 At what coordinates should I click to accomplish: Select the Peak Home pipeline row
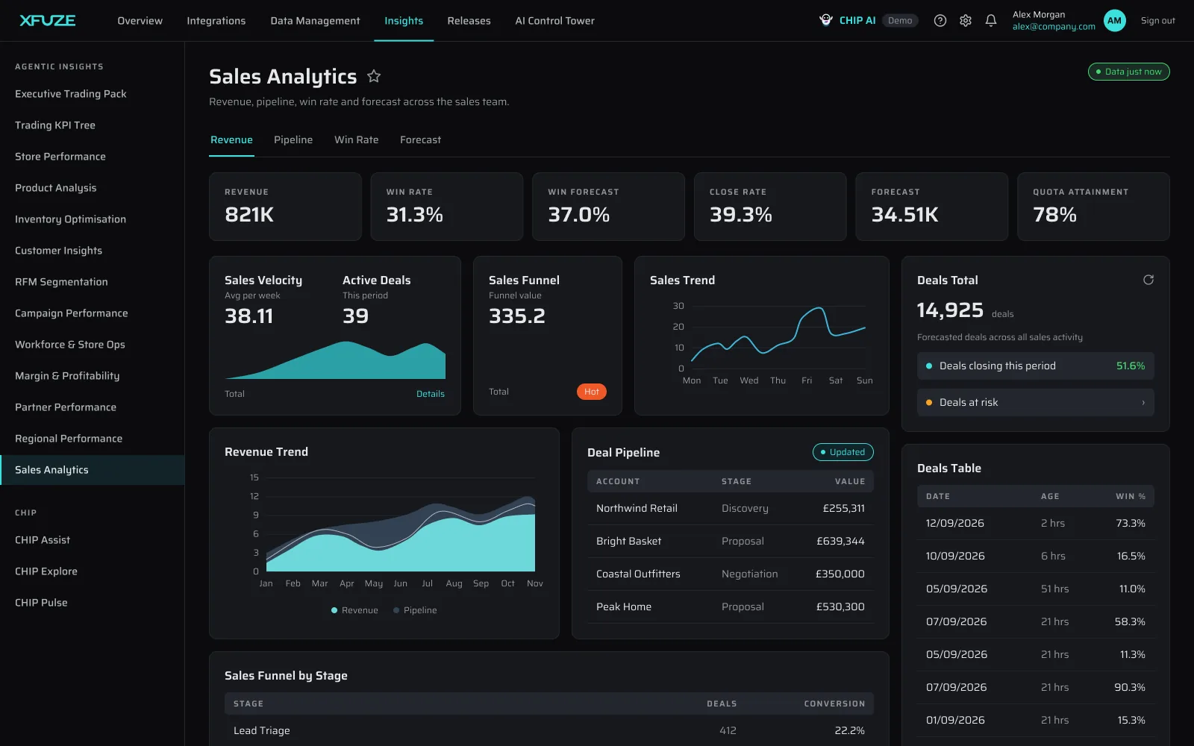point(731,606)
